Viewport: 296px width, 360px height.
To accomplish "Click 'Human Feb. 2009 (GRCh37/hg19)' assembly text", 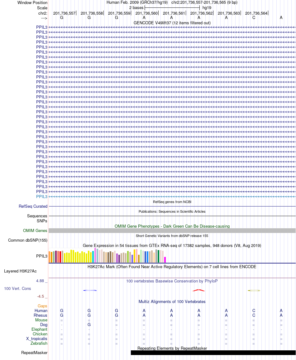I will 137,2.
